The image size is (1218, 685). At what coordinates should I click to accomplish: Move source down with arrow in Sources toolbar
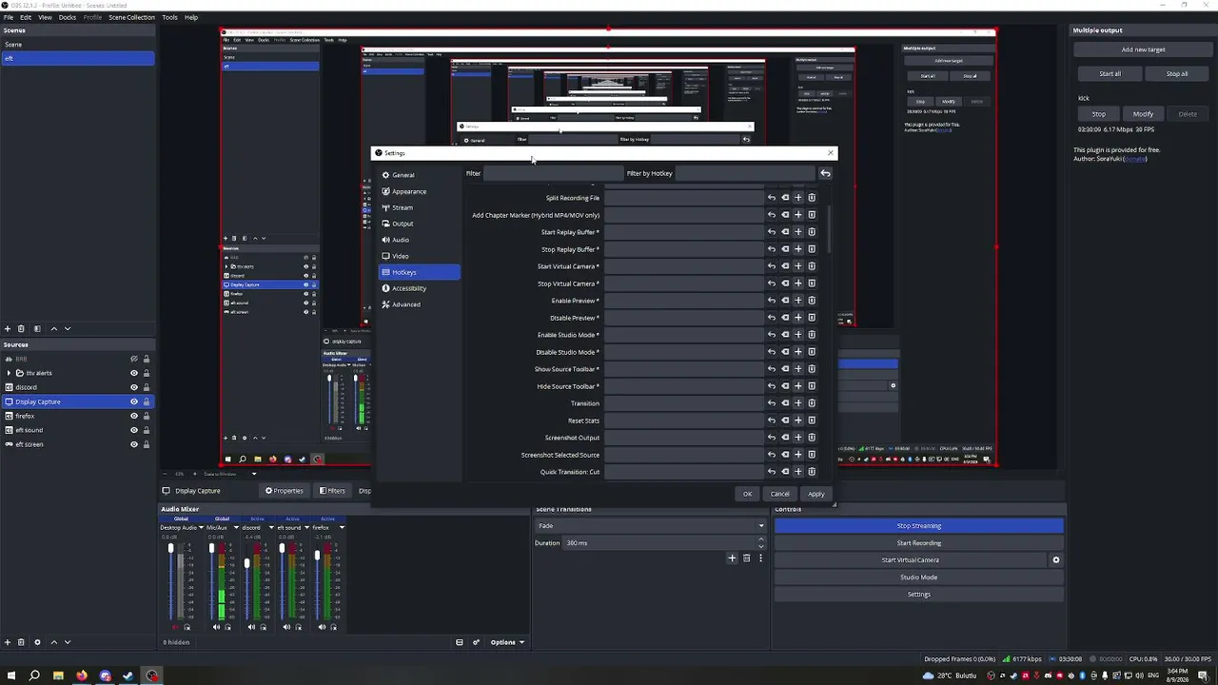(x=68, y=642)
